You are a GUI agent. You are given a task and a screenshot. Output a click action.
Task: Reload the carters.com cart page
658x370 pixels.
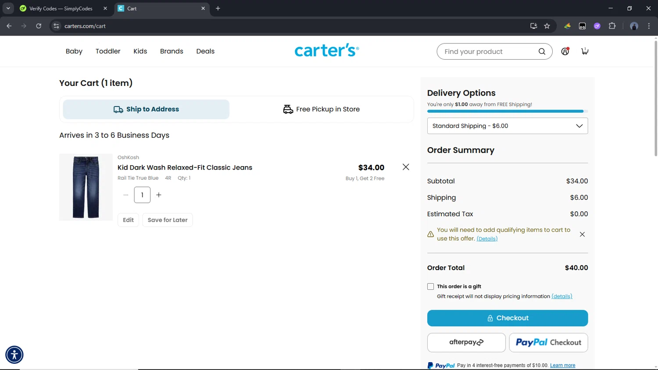(x=39, y=26)
